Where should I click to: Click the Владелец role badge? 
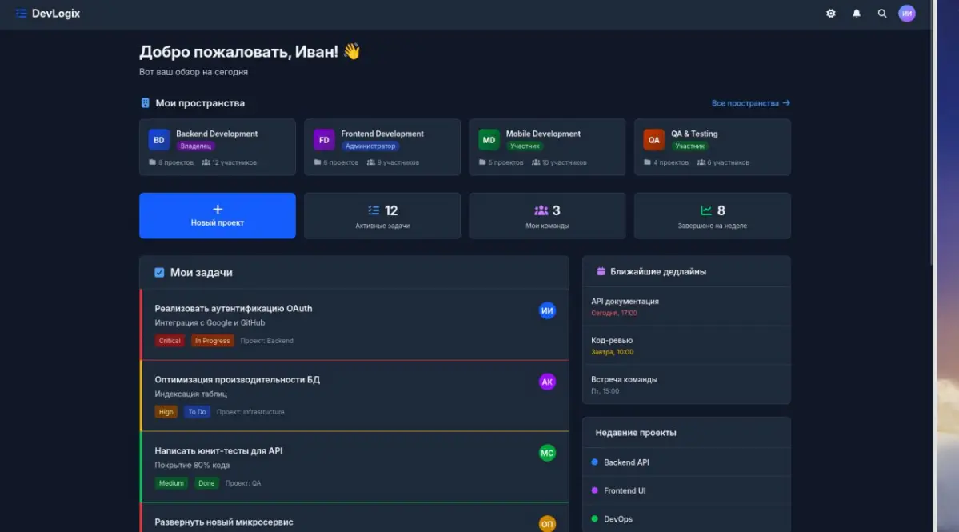[x=196, y=146]
